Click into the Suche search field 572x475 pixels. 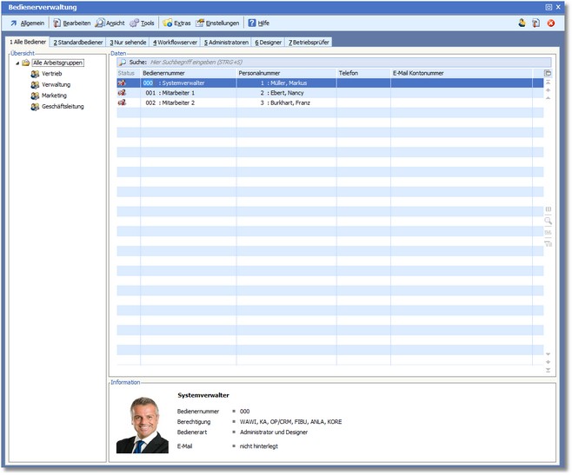click(x=339, y=63)
